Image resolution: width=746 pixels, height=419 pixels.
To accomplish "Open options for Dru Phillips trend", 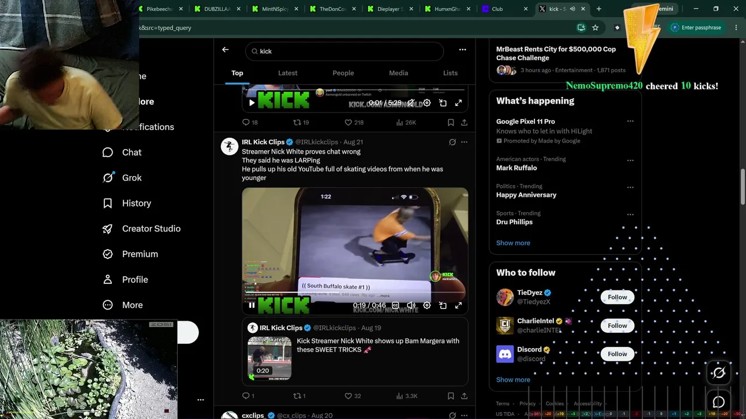I will click(630, 214).
